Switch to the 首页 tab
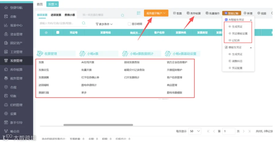 pos(40,4)
